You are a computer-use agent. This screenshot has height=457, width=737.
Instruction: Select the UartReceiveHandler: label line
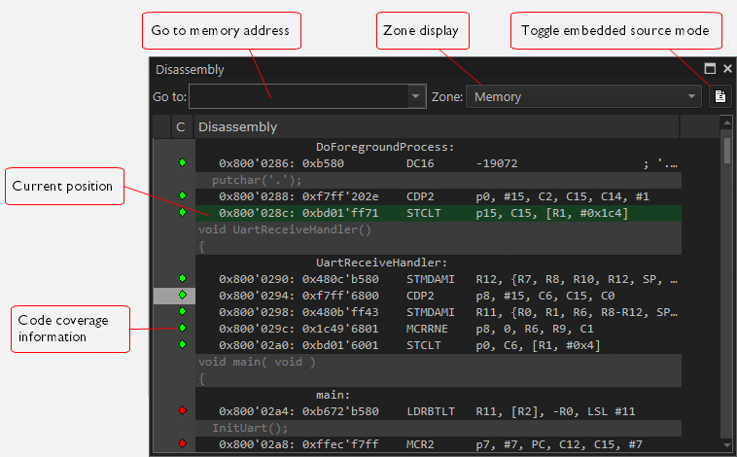439,263
